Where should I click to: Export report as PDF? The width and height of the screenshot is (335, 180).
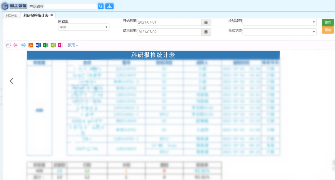[x=31, y=45]
